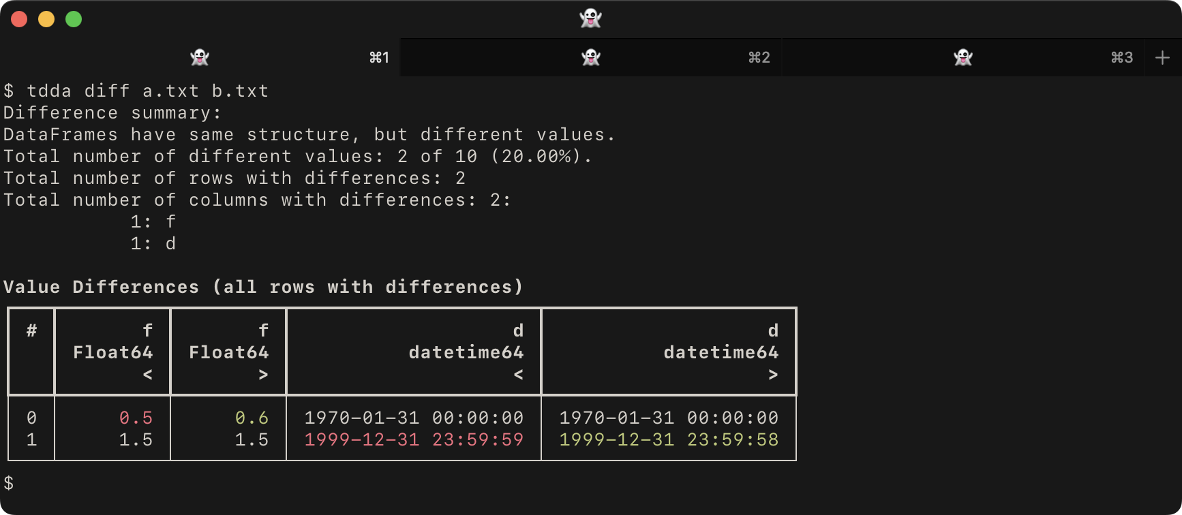Click the '1: d' line
The image size is (1182, 515).
tap(153, 243)
